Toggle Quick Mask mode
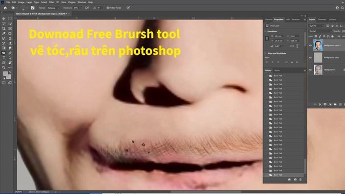 point(4,83)
